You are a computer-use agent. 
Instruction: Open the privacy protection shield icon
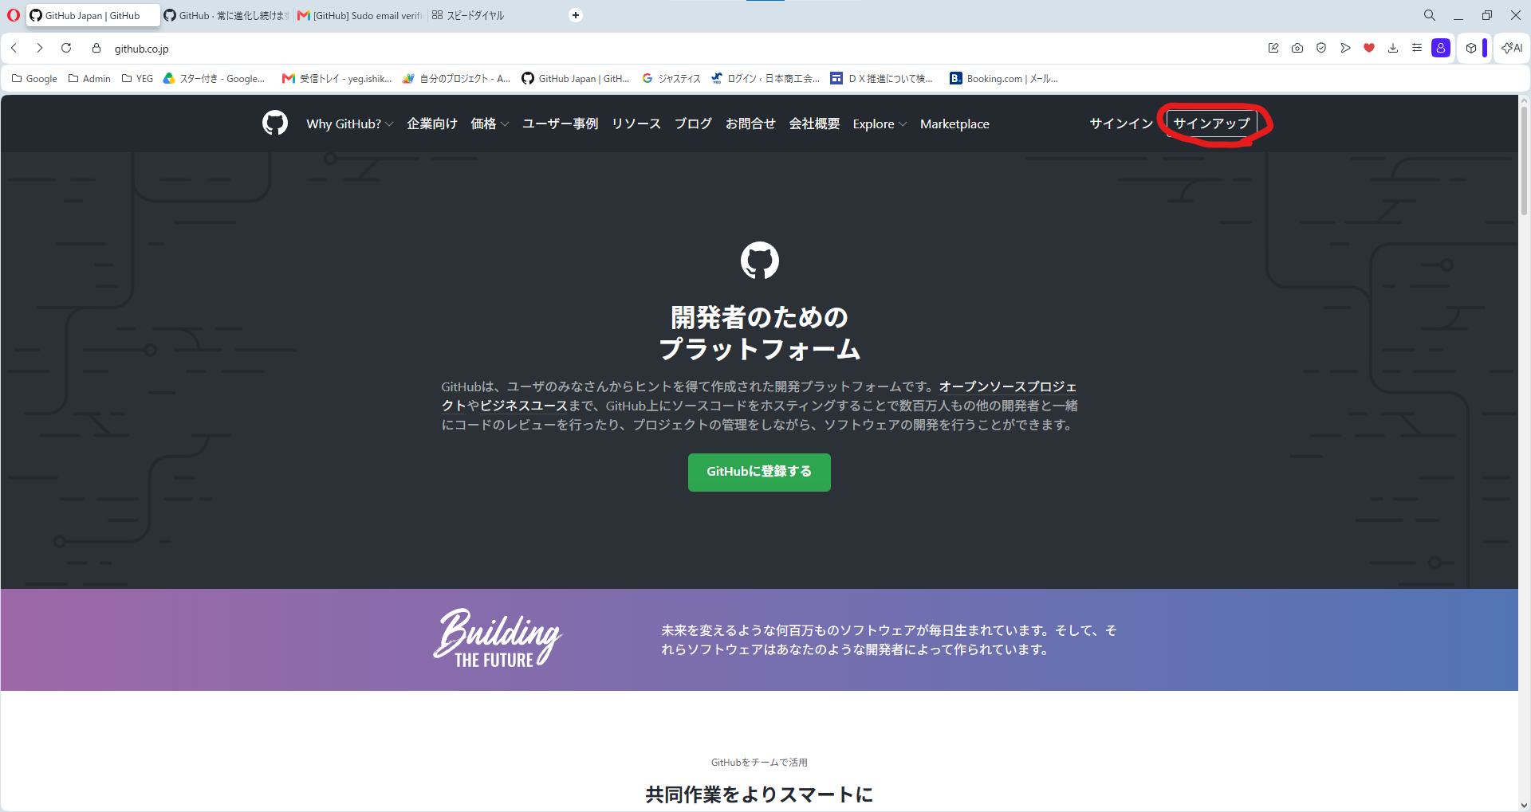tap(1321, 48)
